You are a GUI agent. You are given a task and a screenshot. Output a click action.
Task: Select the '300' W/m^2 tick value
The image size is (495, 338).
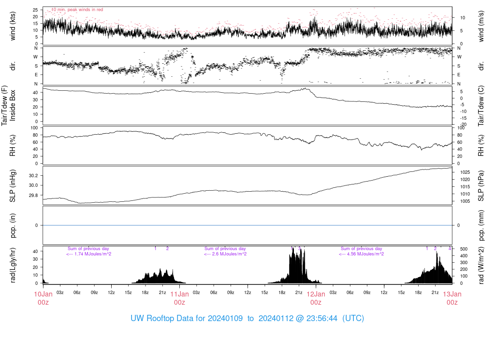point(464,263)
